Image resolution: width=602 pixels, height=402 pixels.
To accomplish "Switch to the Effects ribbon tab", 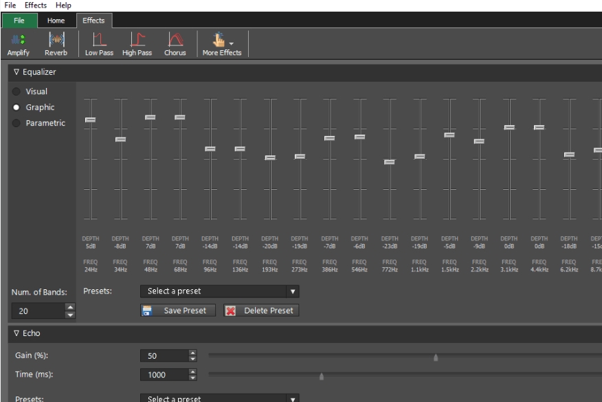I will pos(93,21).
